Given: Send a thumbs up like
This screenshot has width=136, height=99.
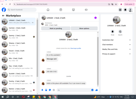Looking at the screenshot, I should click(x=97, y=90).
